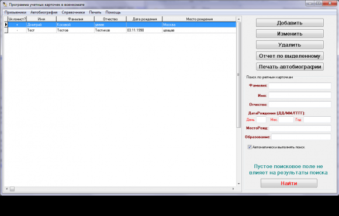Click Печать автобиографии button
The height and width of the screenshot is (216, 339).
(x=290, y=67)
